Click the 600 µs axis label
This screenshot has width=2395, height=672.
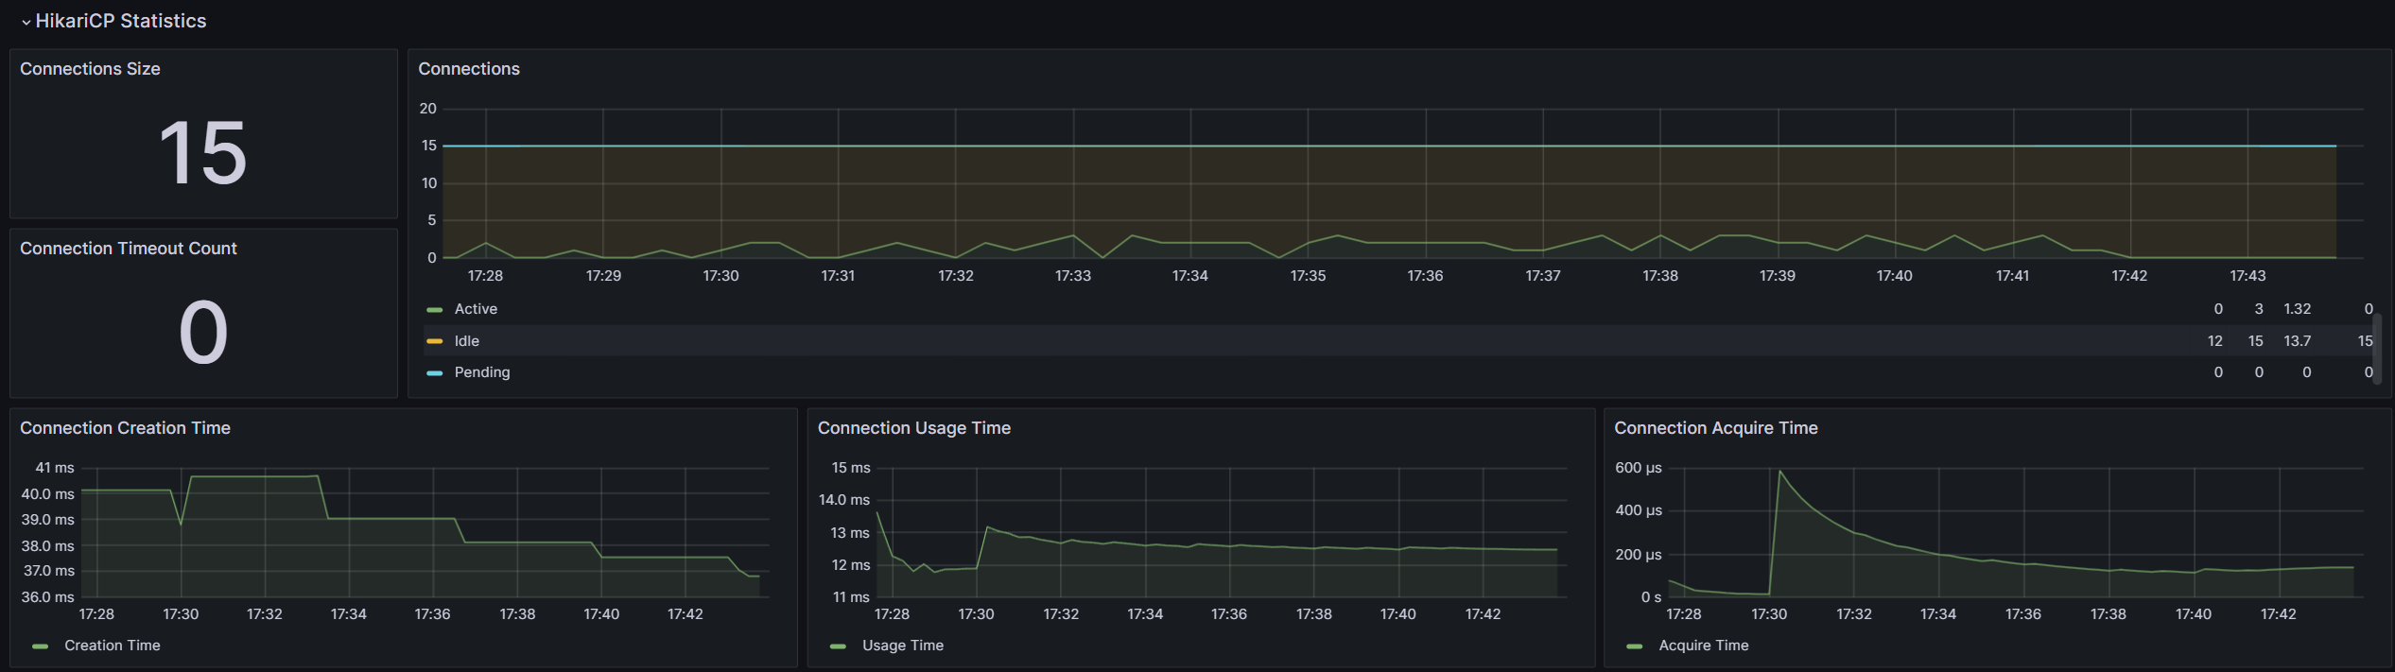pyautogui.click(x=1639, y=468)
